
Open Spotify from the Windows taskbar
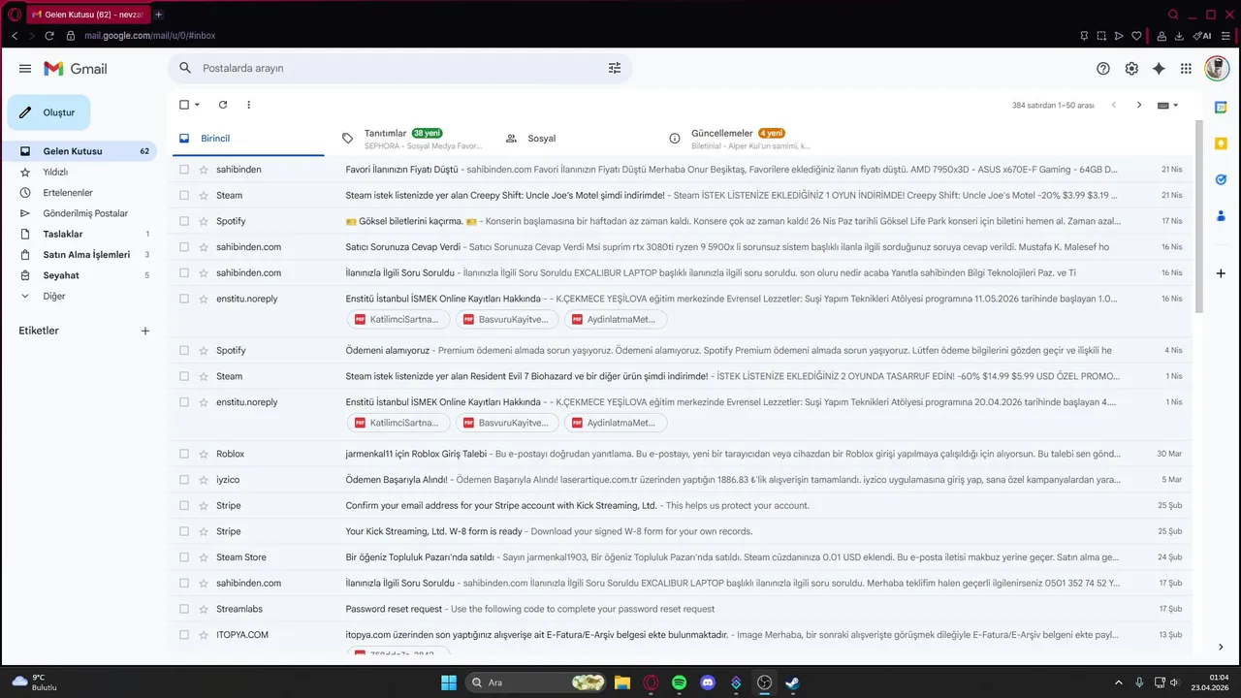[x=680, y=682]
